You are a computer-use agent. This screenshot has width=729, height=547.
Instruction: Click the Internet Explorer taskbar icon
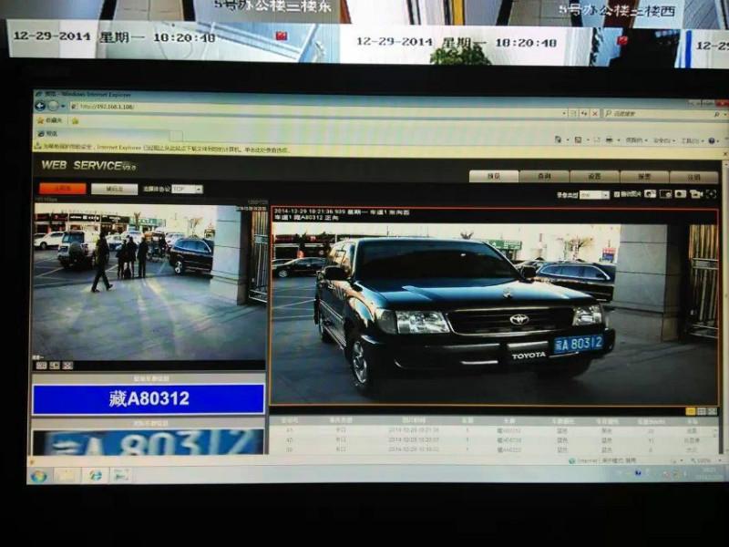95,475
